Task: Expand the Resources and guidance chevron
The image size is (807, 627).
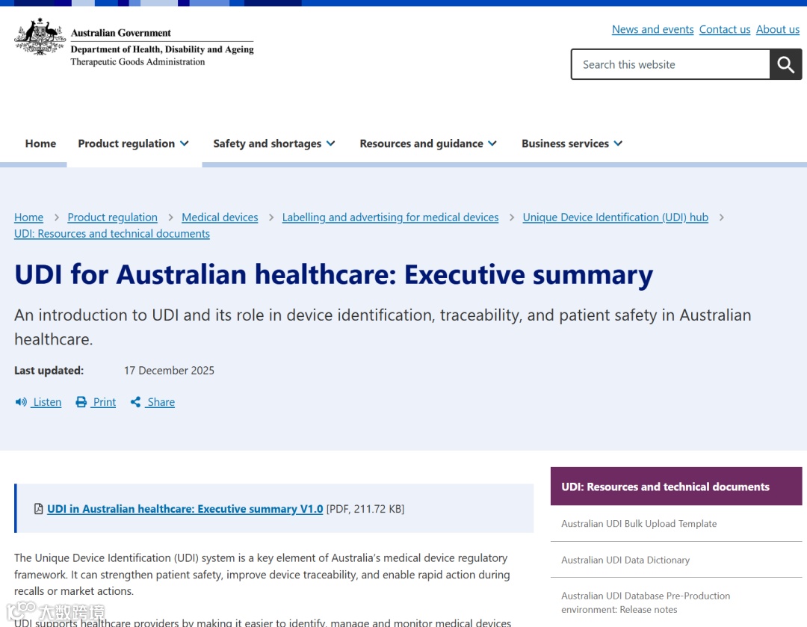Action: [x=492, y=143]
